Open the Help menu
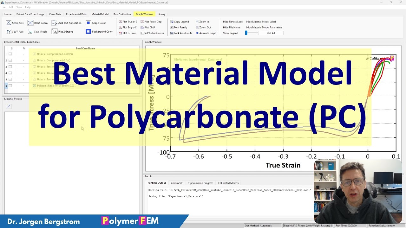Screen dimensions: 406x228 point(28,7)
